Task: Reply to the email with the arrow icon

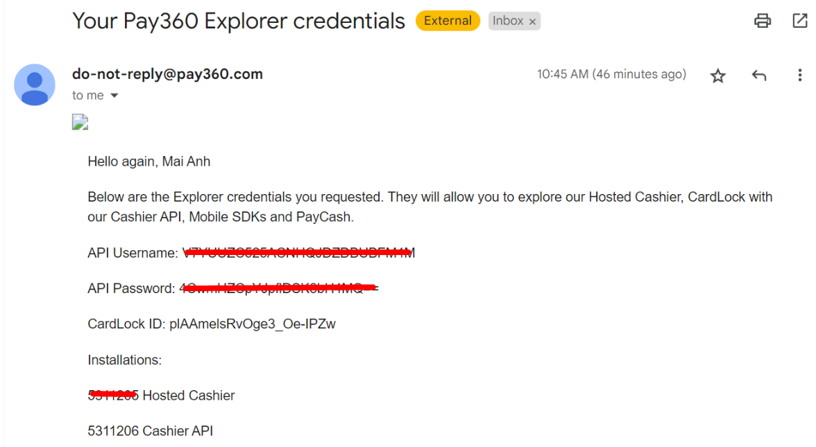Action: (x=759, y=76)
